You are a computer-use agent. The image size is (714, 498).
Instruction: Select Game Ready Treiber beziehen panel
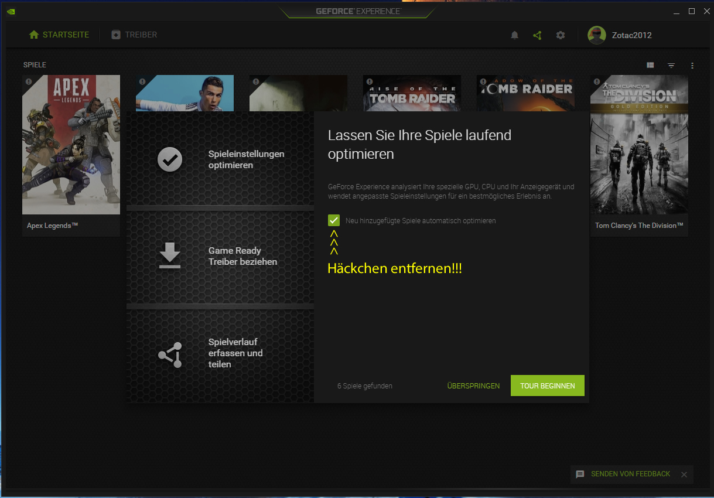point(220,256)
